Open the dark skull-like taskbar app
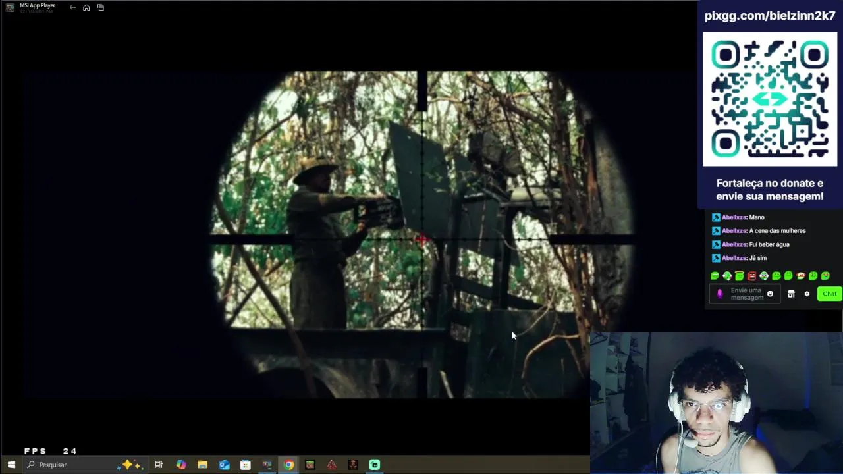The width and height of the screenshot is (843, 474). pos(353,465)
